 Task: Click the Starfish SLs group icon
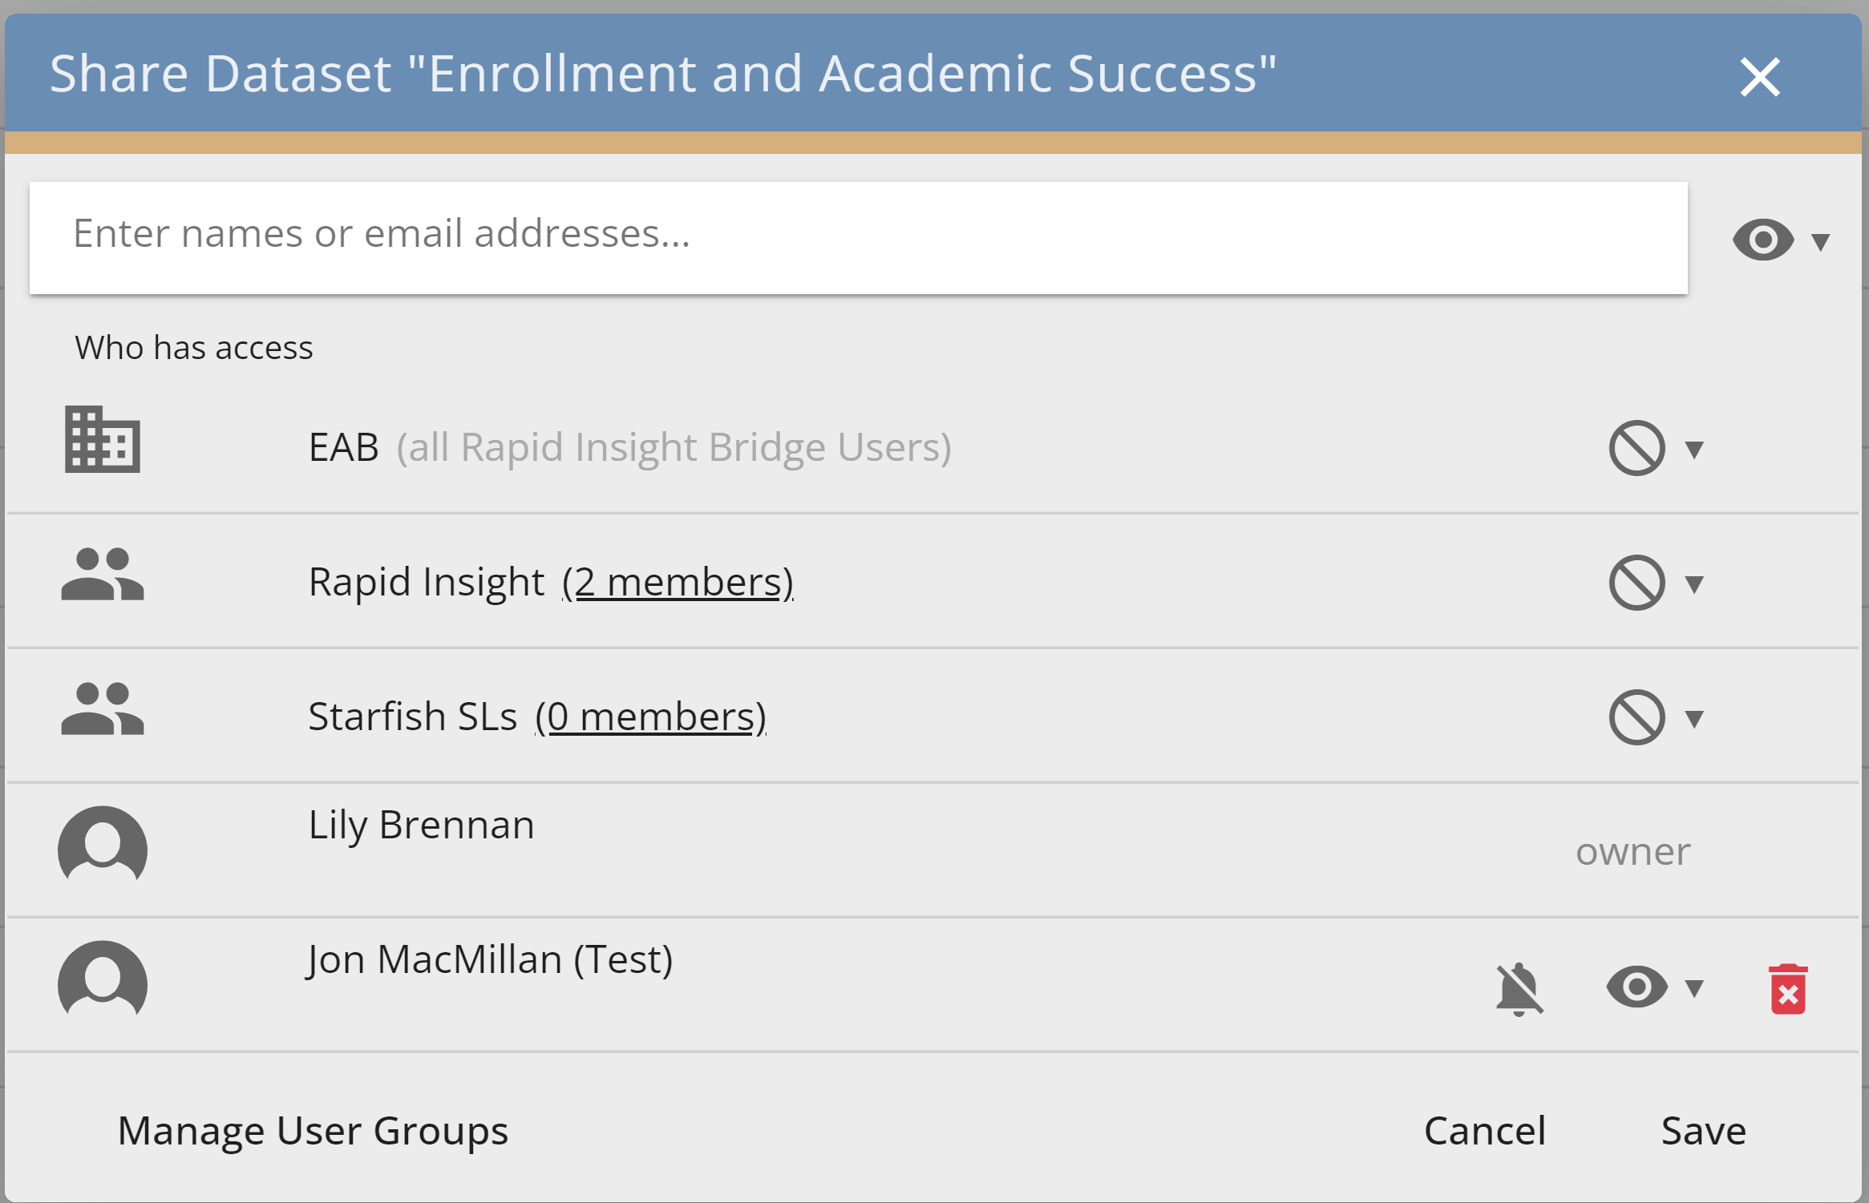pos(103,709)
